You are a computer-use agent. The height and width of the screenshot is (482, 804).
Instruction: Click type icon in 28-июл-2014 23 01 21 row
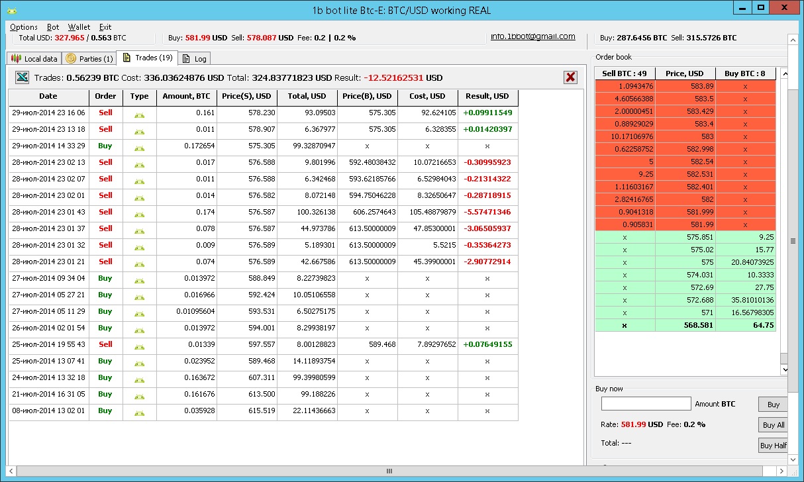click(x=139, y=264)
